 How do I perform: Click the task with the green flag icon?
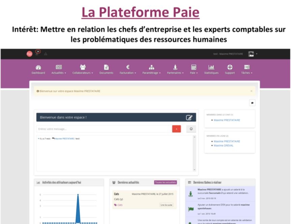point(220,209)
